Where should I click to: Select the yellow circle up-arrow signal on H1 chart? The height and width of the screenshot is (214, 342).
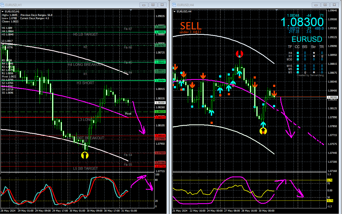(85, 155)
